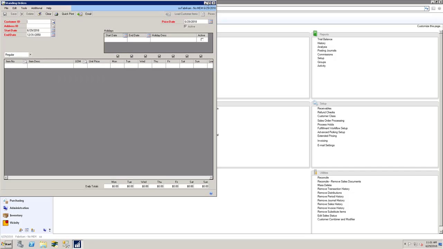Open the Address ID lookup magnifier

[53, 26]
